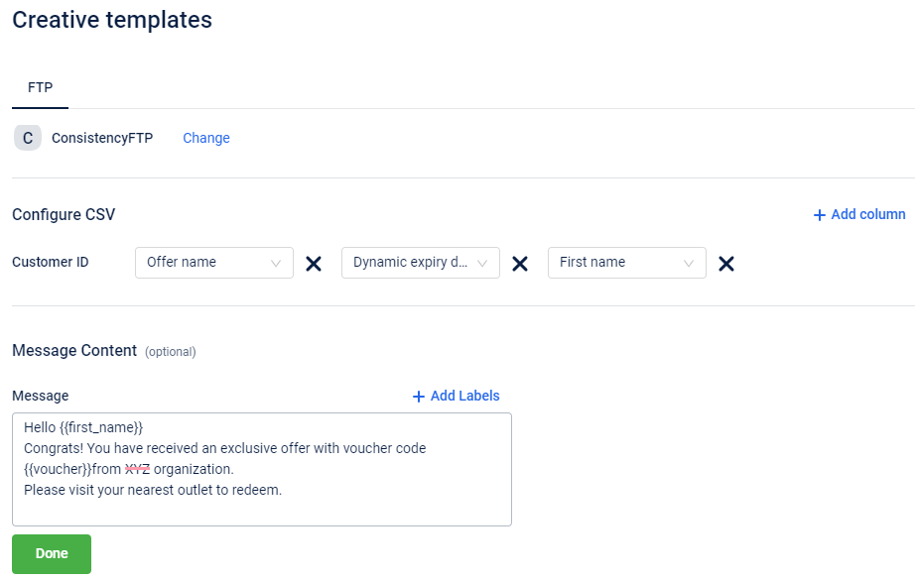Screen dimensions: 915x580
Task: Open the First name dropdown
Action: tap(627, 263)
